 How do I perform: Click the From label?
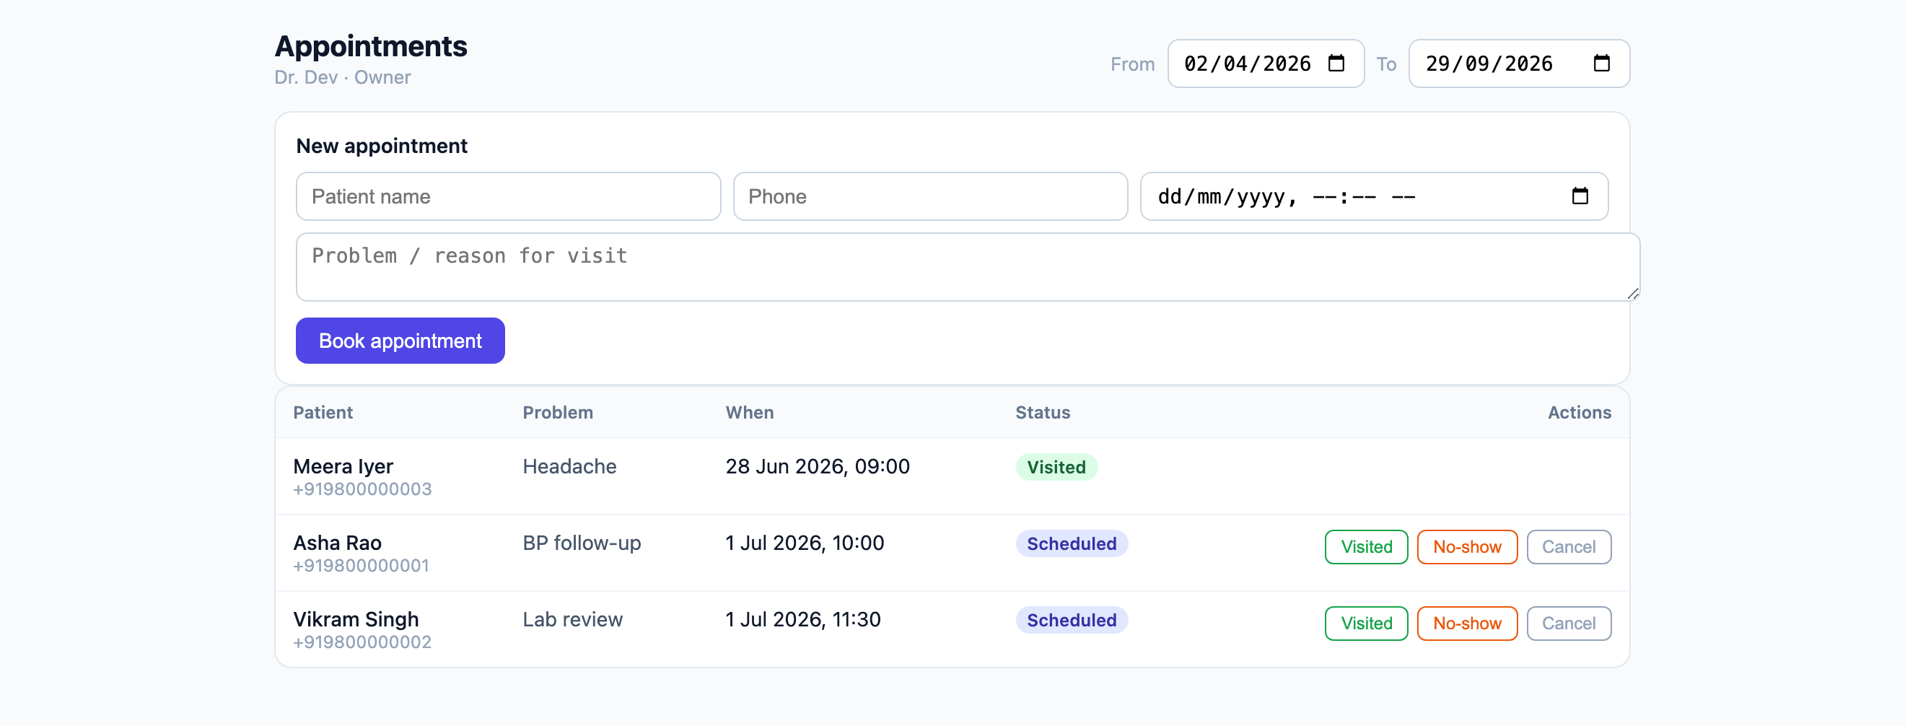pos(1132,64)
